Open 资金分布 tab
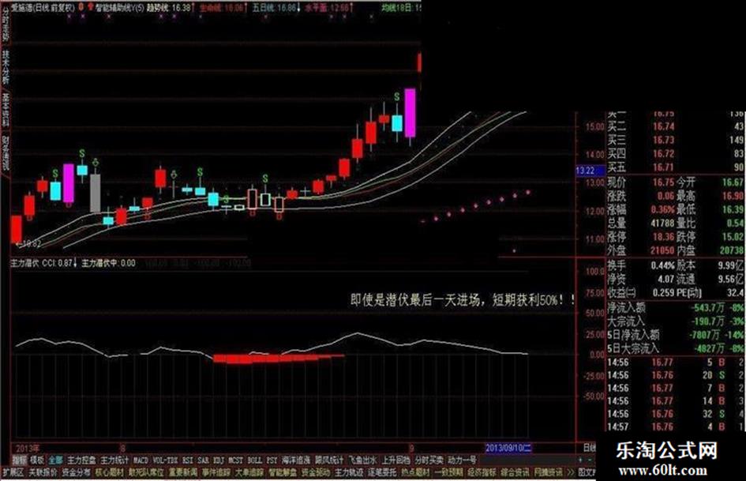Screen dimensions: 746x481 (76, 472)
